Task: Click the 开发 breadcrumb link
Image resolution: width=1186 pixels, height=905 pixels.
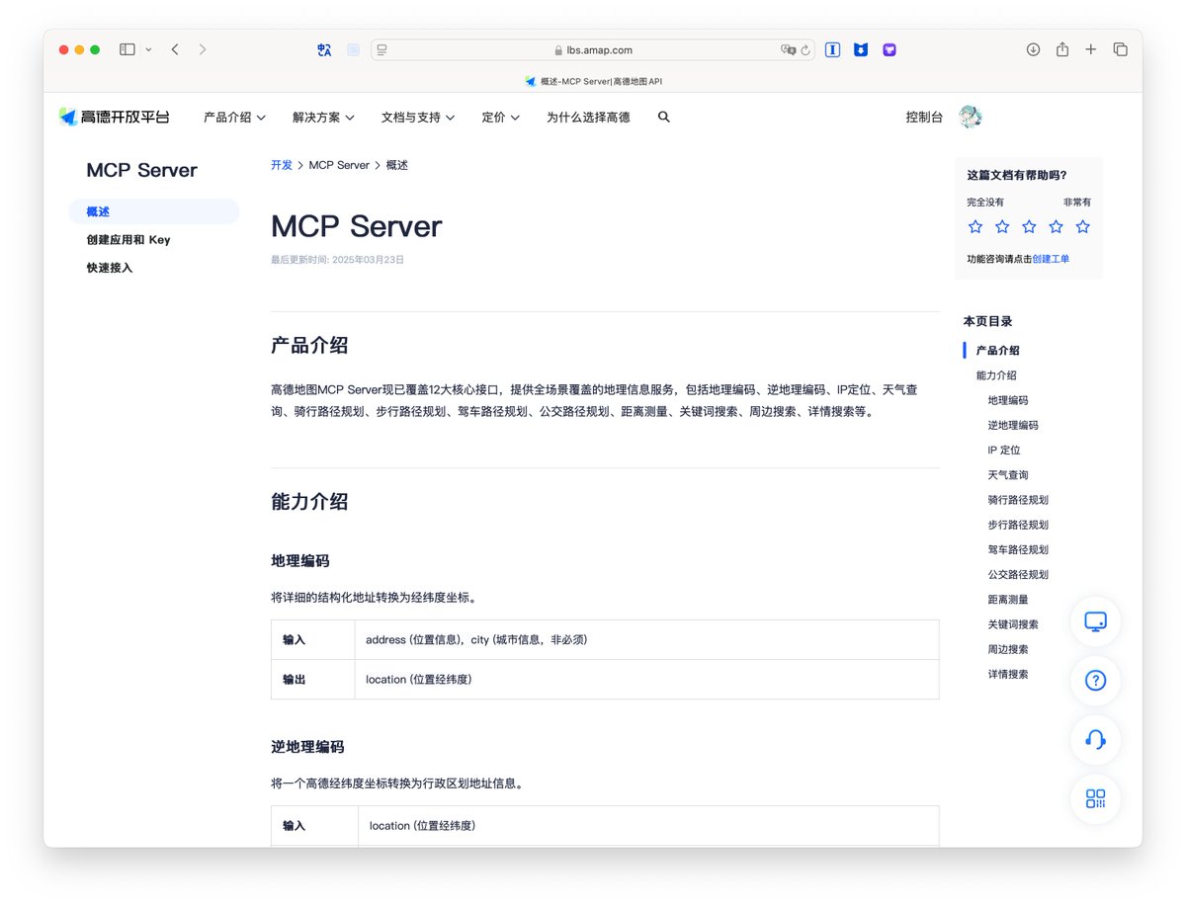Action: point(282,165)
